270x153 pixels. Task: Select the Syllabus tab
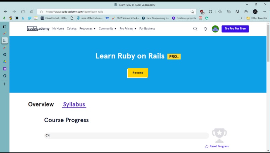tap(74, 105)
